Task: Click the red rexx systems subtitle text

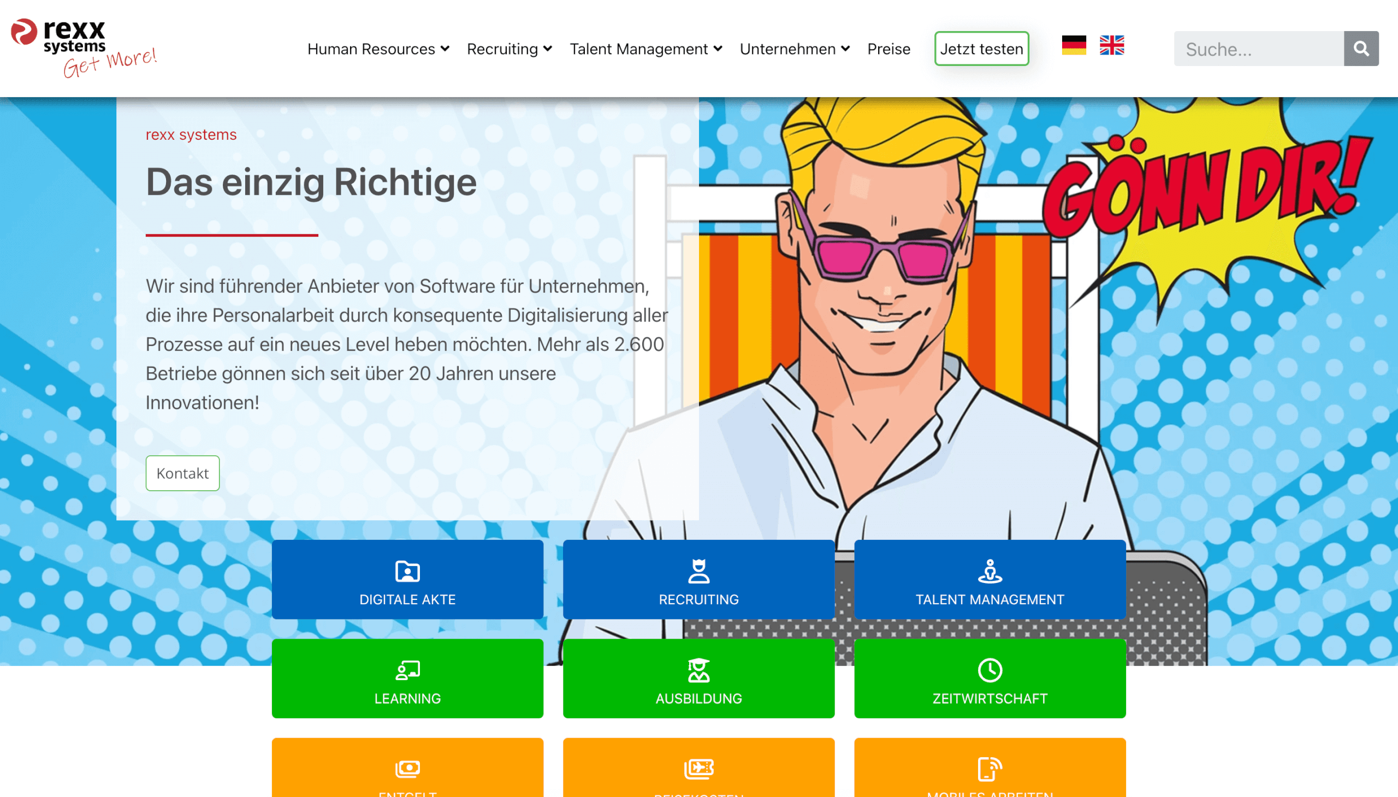Action: 191,135
